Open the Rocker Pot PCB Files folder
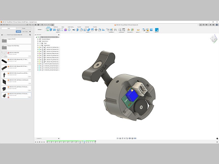 tap(16, 48)
